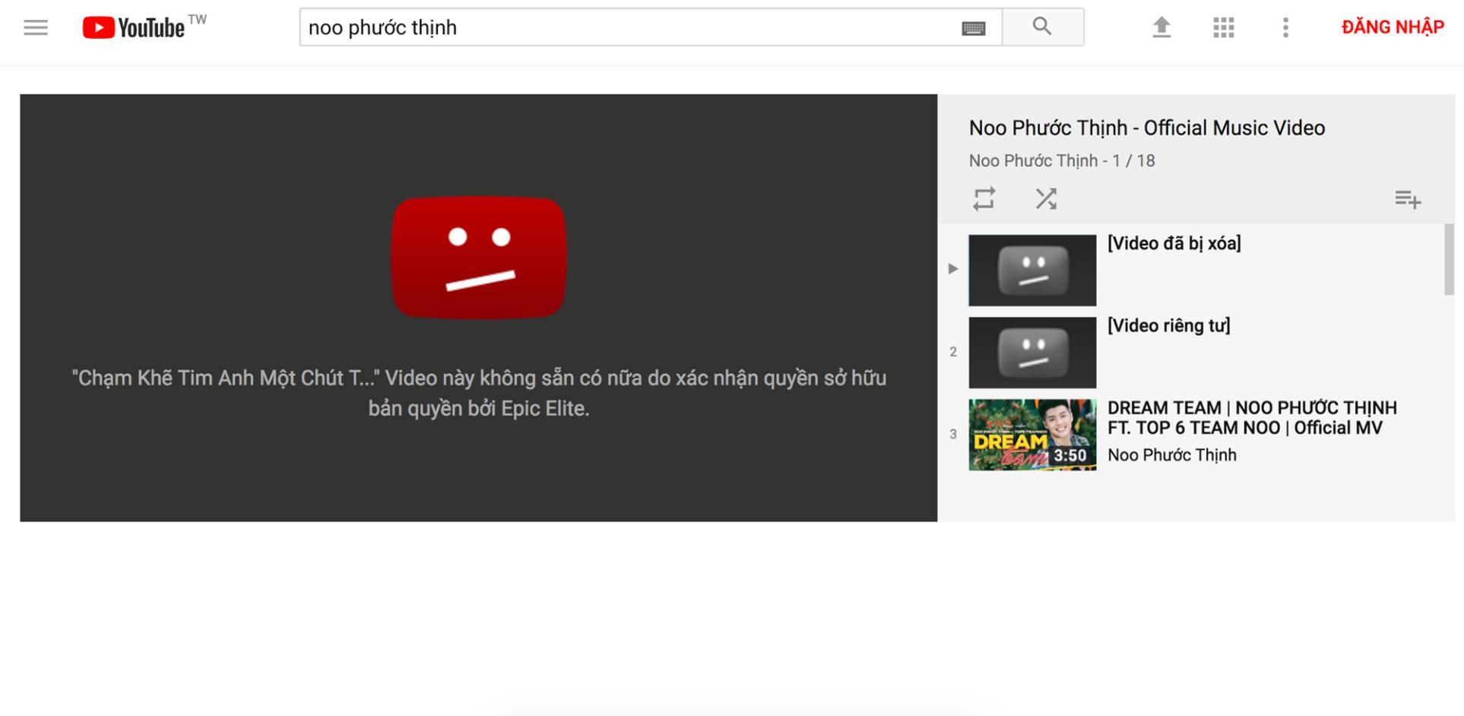The width and height of the screenshot is (1464, 716).
Task: Enable loop for the playlist
Action: 984,198
